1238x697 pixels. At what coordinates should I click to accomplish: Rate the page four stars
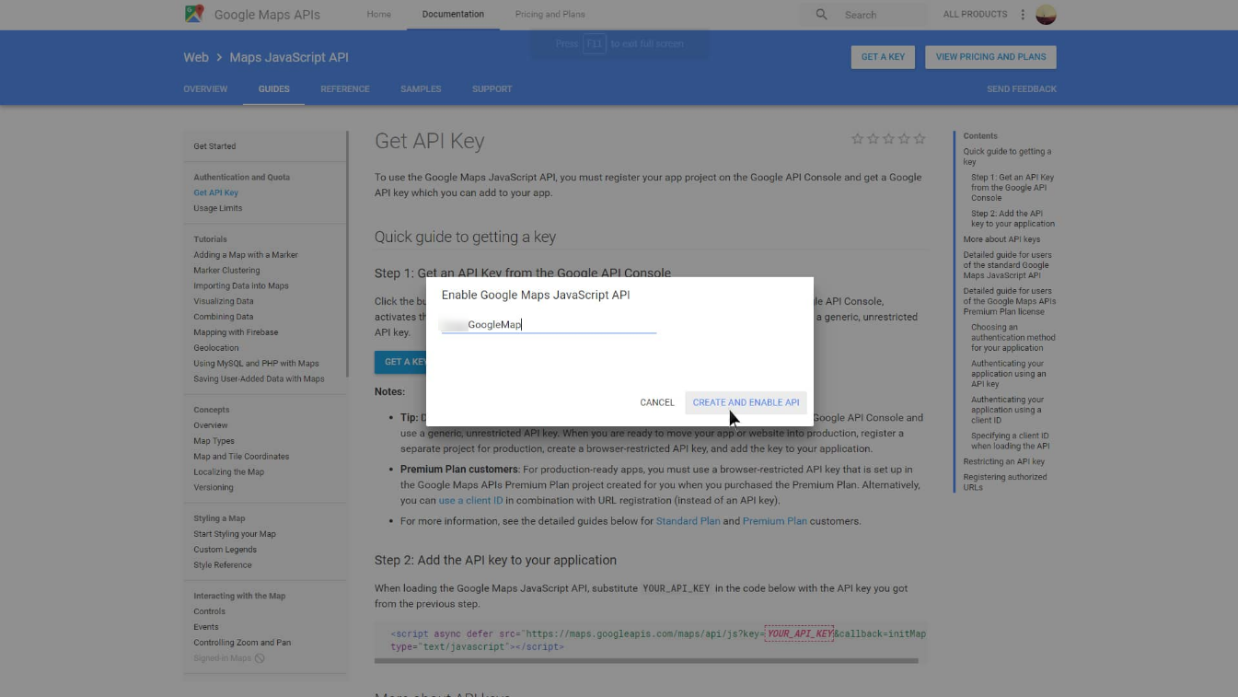click(904, 139)
